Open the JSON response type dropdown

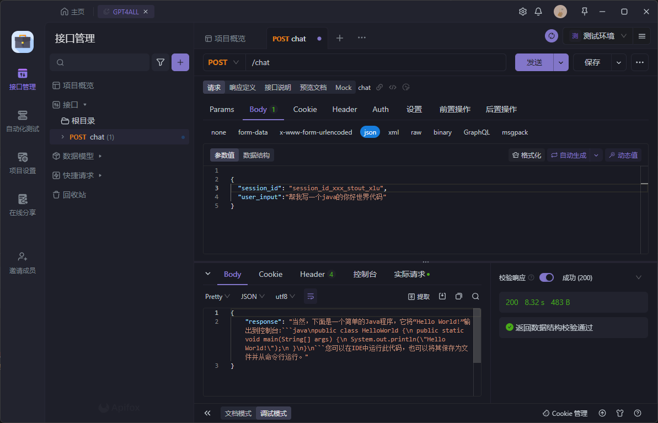click(x=252, y=296)
